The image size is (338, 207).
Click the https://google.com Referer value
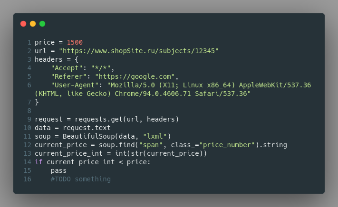[135, 76]
